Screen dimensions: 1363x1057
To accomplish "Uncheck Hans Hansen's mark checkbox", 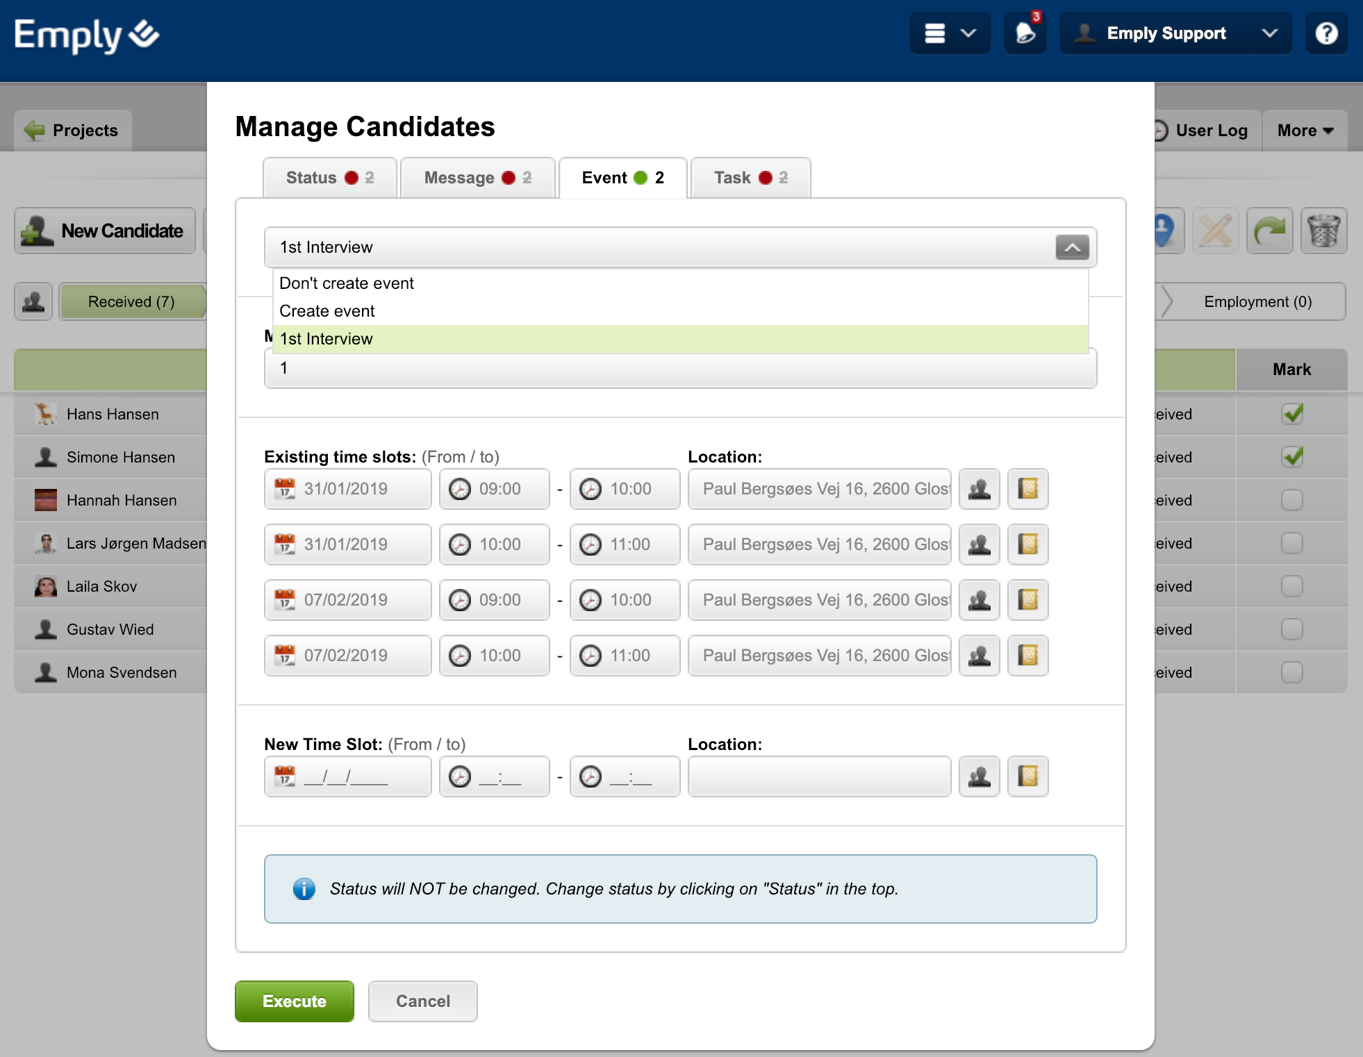I will click(1292, 414).
